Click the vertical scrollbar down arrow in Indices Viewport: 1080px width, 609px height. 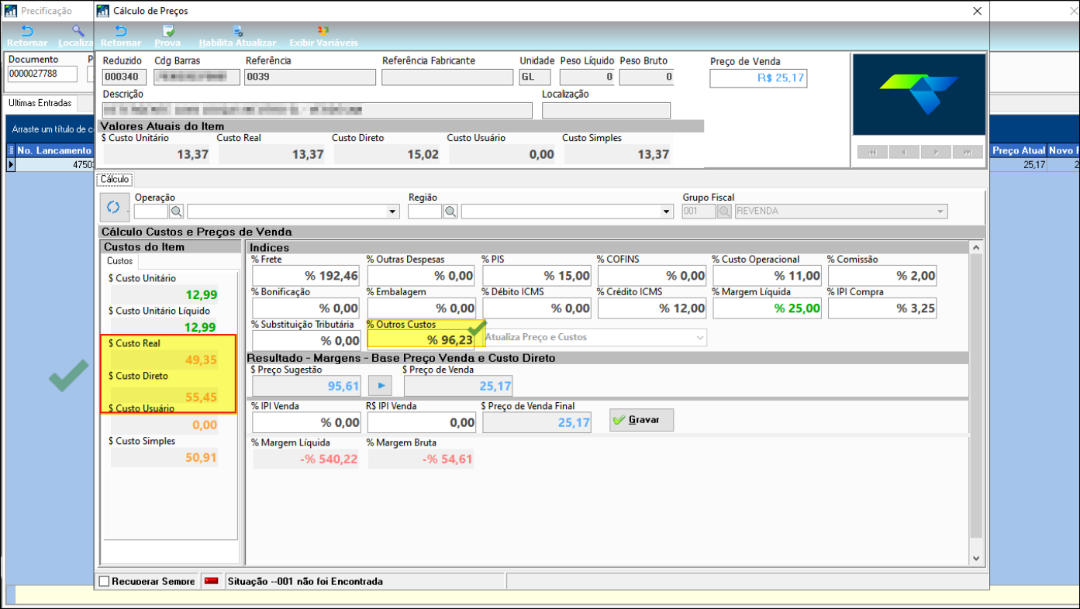point(976,558)
